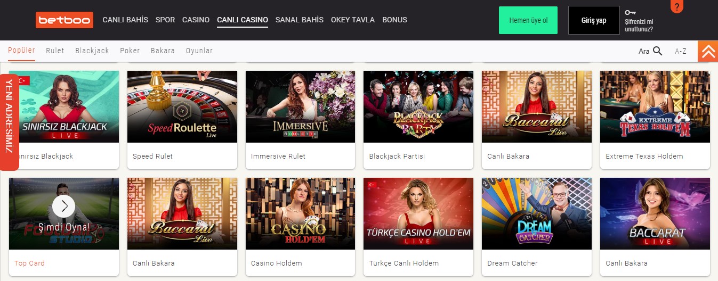This screenshot has width=718, height=281.
Task: Click the betboo logo
Action: pos(64,20)
